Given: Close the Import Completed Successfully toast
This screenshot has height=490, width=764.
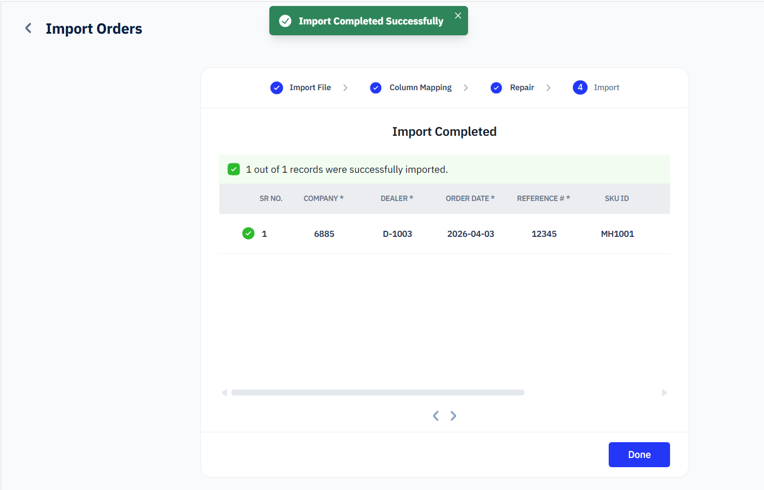Looking at the screenshot, I should [458, 16].
